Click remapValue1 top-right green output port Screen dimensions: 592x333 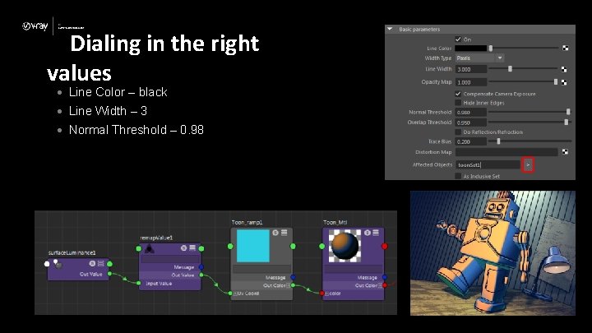pyautogui.click(x=201, y=248)
